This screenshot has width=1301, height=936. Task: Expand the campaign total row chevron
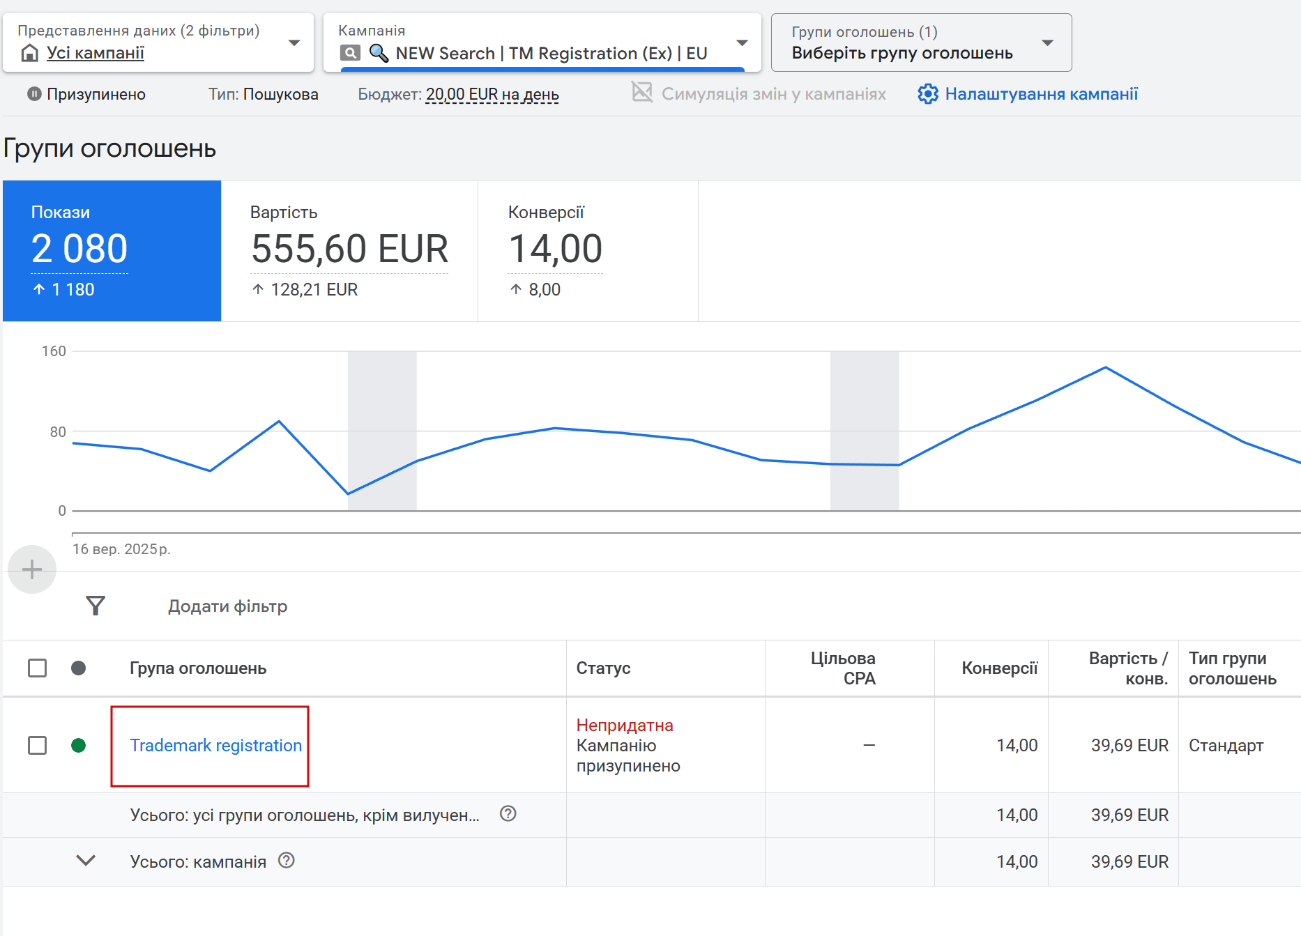tap(86, 861)
